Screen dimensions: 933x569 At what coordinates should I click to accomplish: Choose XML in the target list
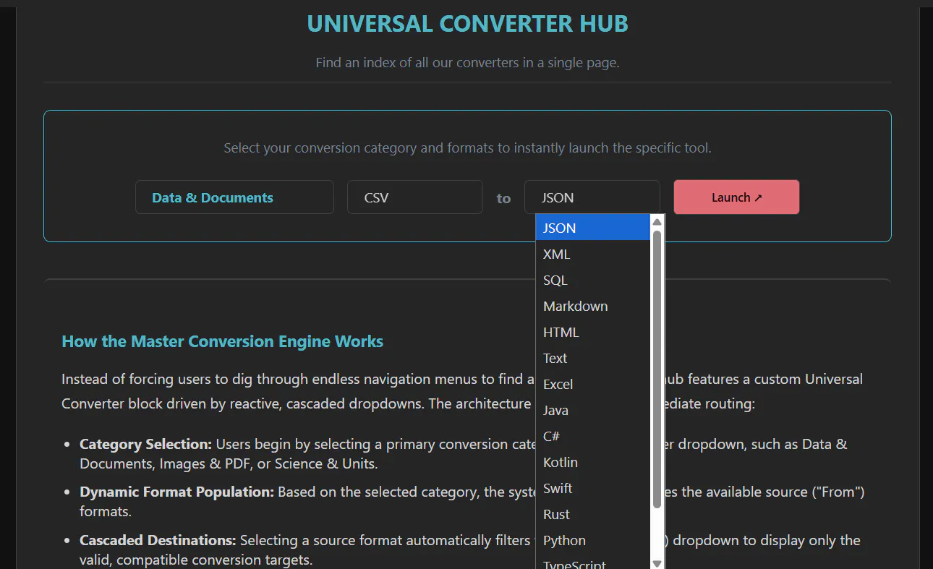[x=593, y=254]
